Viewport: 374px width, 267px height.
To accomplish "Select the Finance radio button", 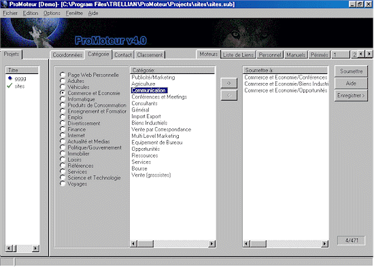I will click(63, 129).
